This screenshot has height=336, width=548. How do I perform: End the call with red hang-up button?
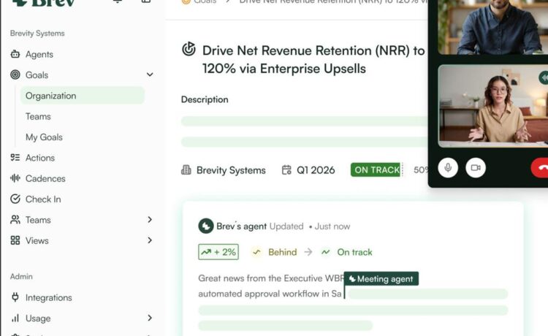click(541, 167)
